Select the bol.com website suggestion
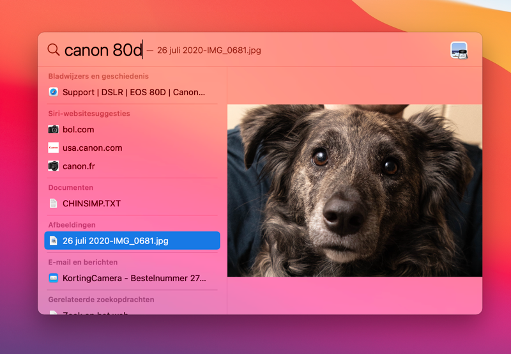This screenshot has width=511, height=354. 132,130
